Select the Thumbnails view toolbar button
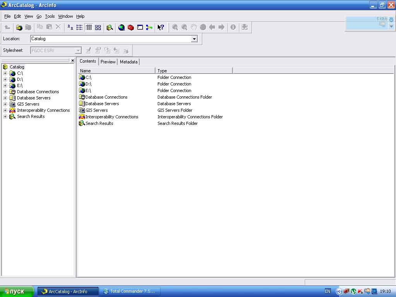Screen dimensions: 396x297 point(98,27)
